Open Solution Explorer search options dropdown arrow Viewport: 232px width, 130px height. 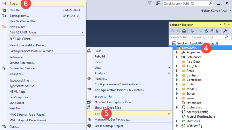tap(230, 37)
